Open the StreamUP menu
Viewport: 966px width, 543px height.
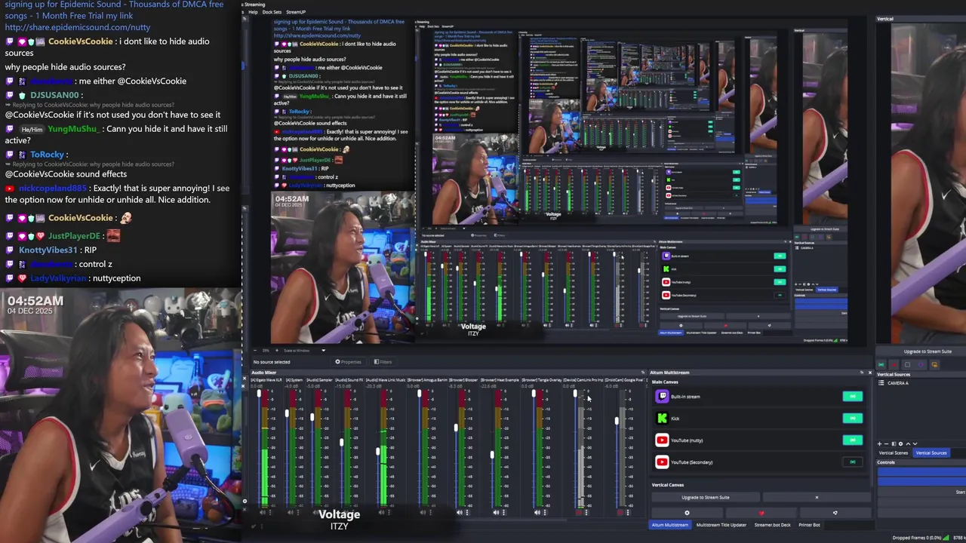(296, 12)
